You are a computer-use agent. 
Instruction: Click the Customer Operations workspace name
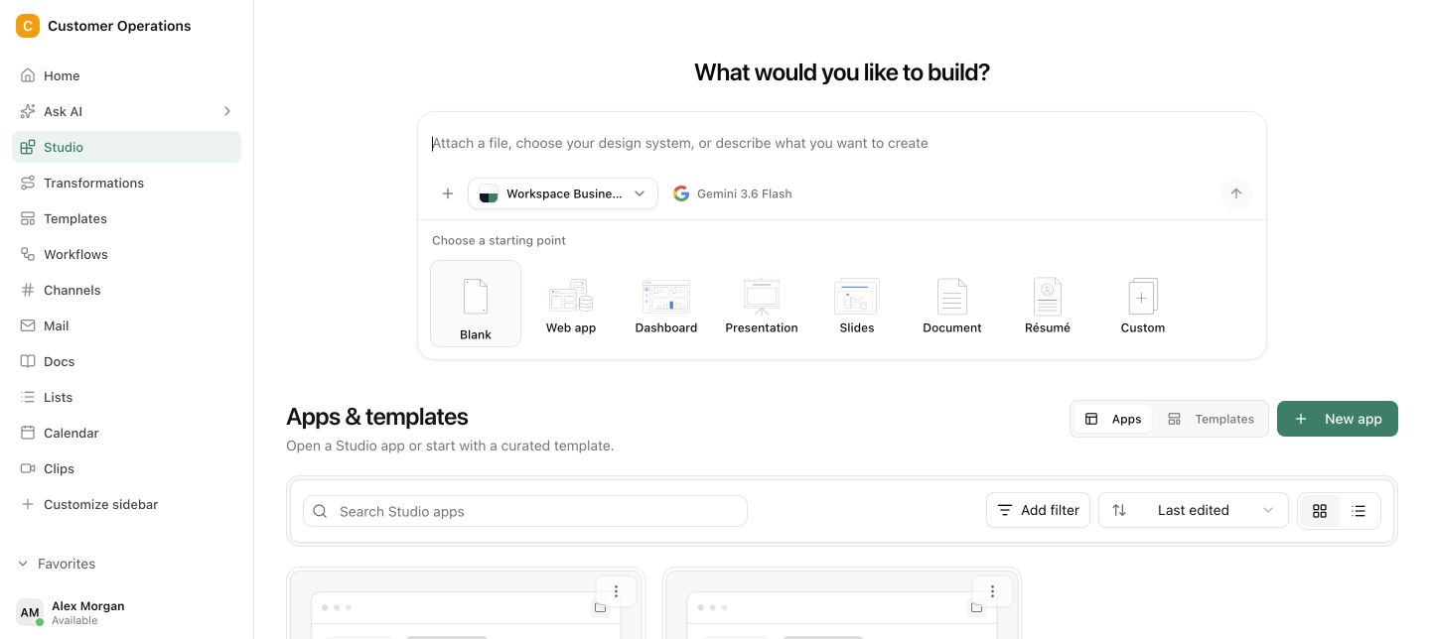tap(119, 26)
